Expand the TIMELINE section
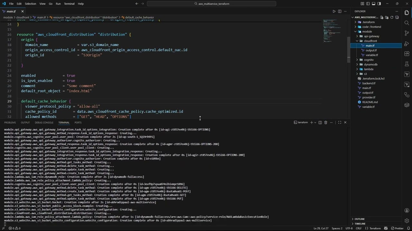 click(376, 224)
